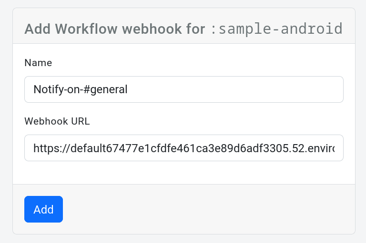The image size is (366, 243).
Task: Click "Webhook URL" above the second textbox
Action: (57, 121)
